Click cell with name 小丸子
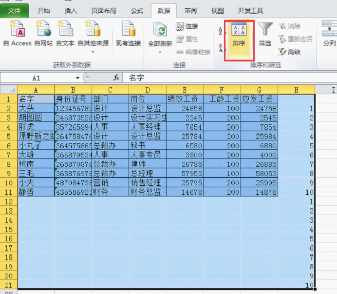This screenshot has height=294, width=337. (36, 145)
